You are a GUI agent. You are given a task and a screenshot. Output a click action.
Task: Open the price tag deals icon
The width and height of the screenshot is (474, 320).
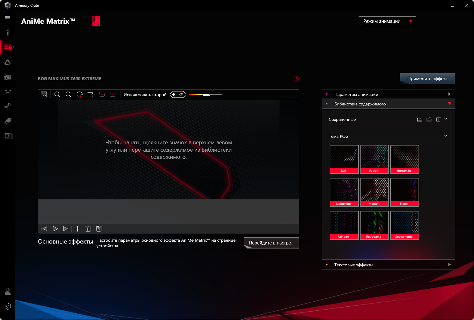8,121
